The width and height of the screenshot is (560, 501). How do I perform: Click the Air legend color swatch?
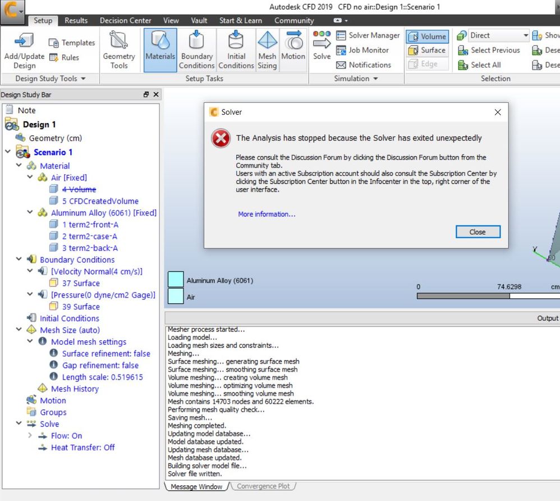coord(176,296)
